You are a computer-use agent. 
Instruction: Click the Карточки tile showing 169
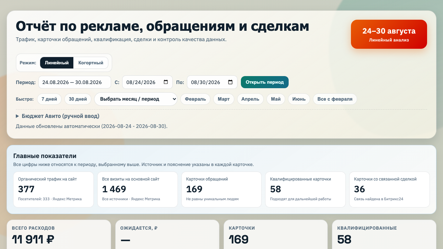(276, 234)
